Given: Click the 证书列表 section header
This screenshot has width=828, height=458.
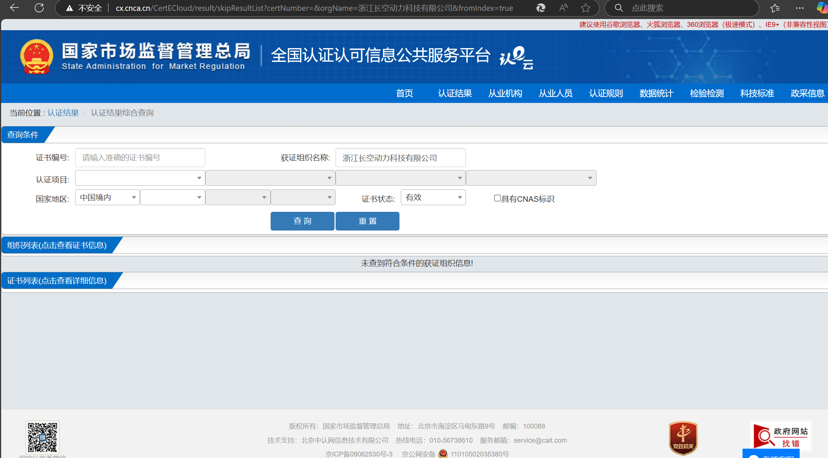Looking at the screenshot, I should point(57,280).
